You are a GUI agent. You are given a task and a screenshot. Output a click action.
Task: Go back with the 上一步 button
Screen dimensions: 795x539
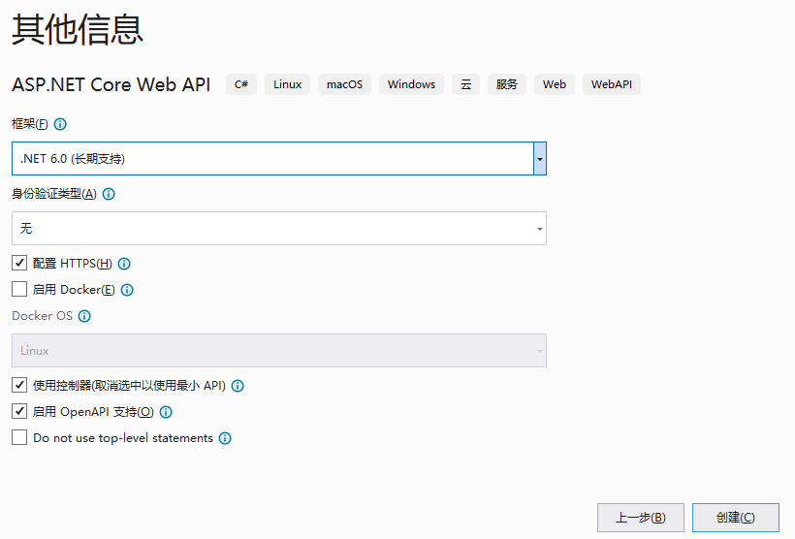[x=640, y=518]
